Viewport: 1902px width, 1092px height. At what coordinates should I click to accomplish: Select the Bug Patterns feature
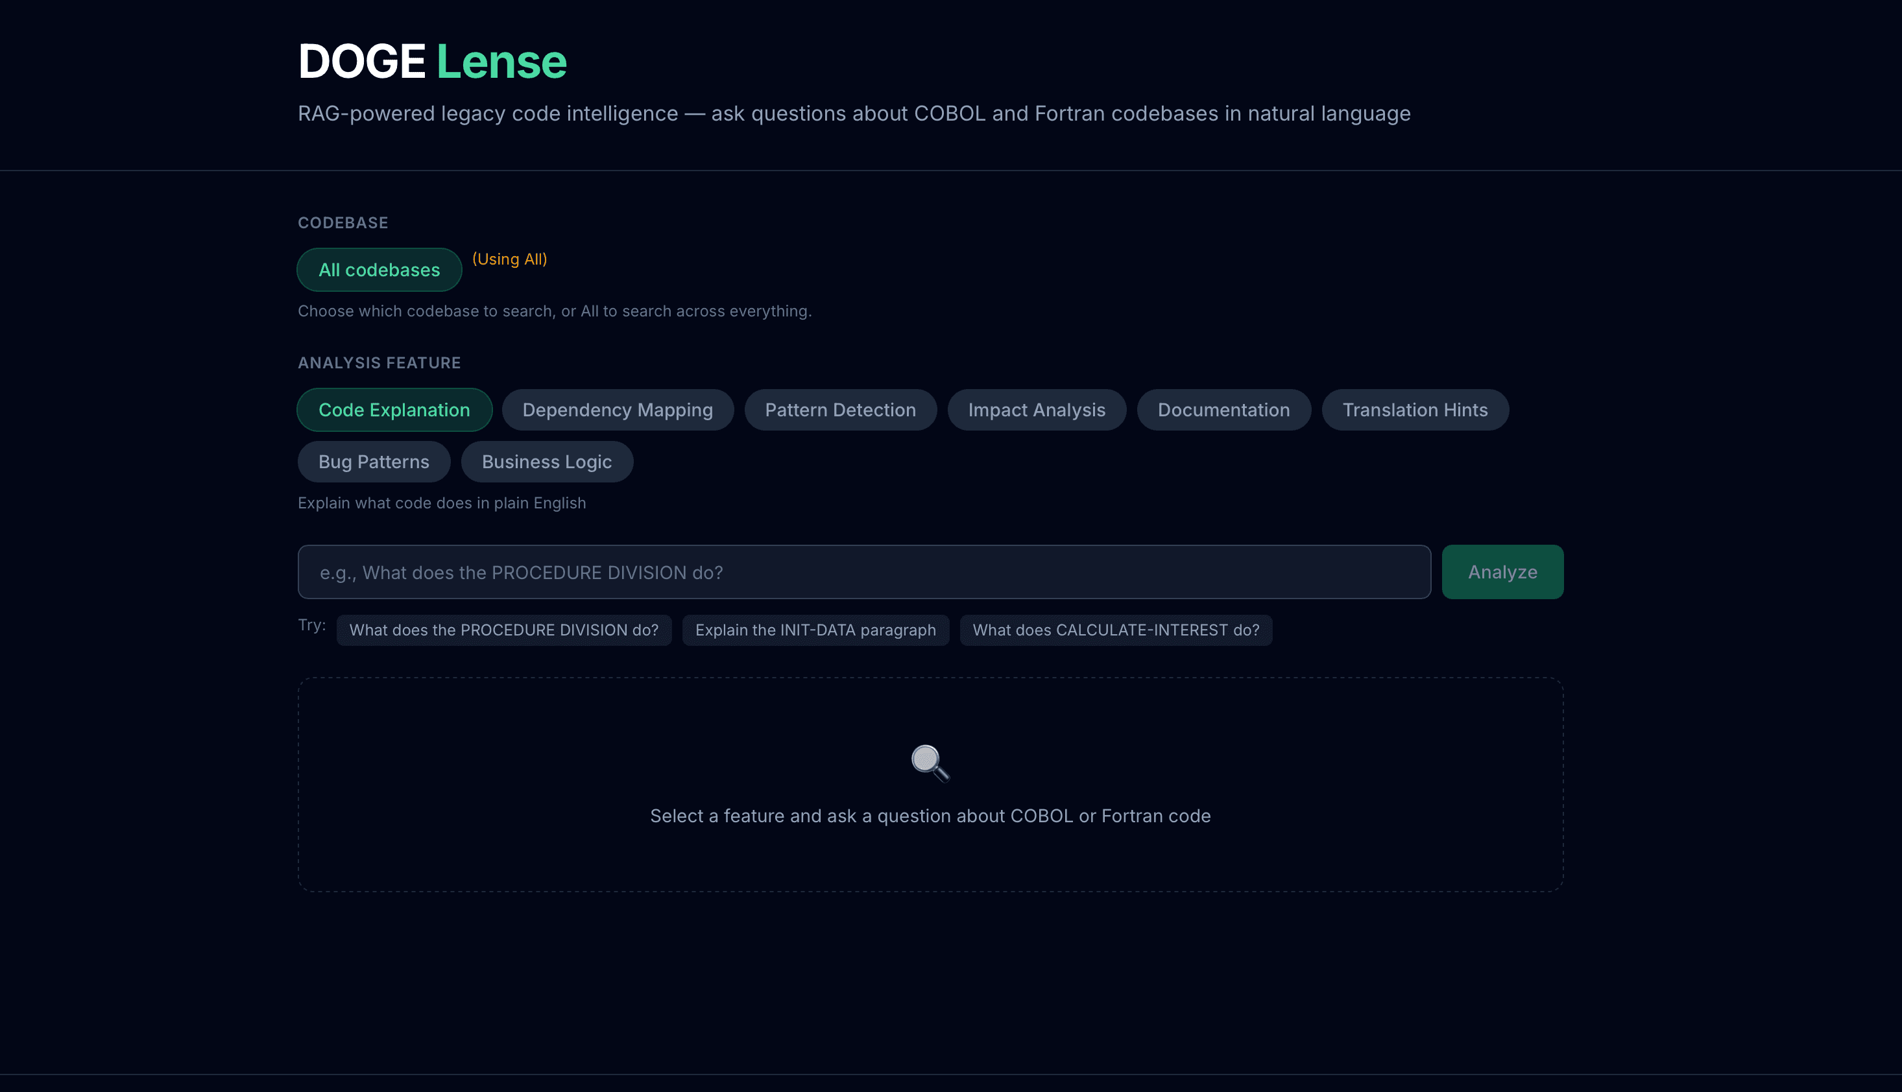[x=374, y=461]
